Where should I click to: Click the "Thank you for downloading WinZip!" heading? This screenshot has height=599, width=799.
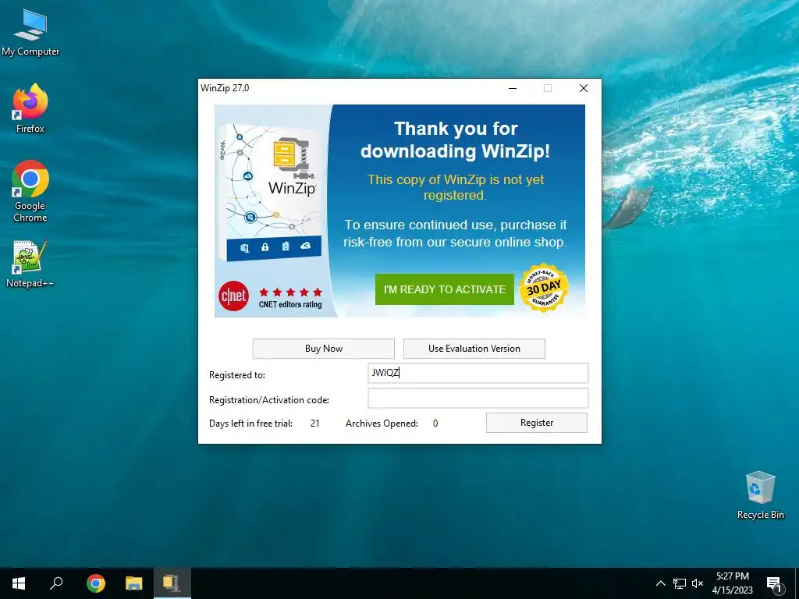point(456,140)
